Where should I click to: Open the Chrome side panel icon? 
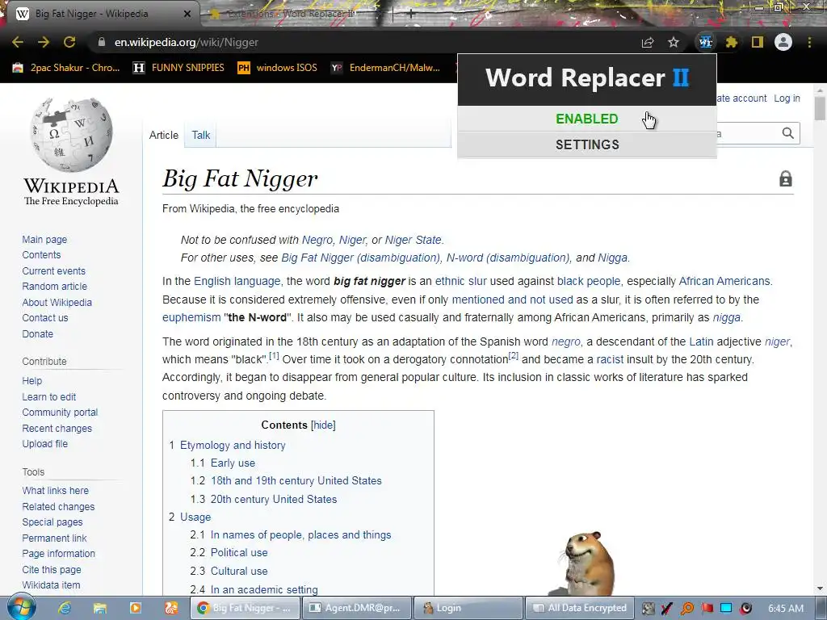[x=758, y=42]
